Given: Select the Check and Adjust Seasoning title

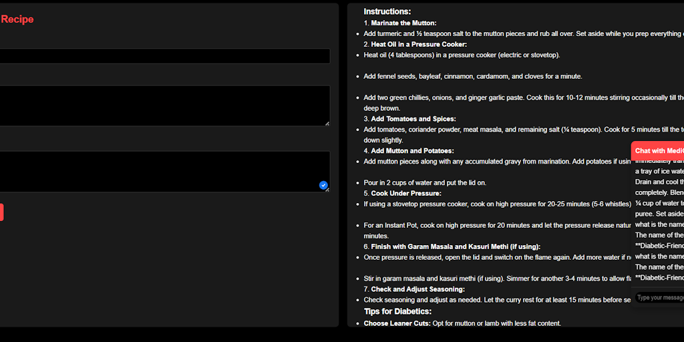Looking at the screenshot, I should point(417,289).
